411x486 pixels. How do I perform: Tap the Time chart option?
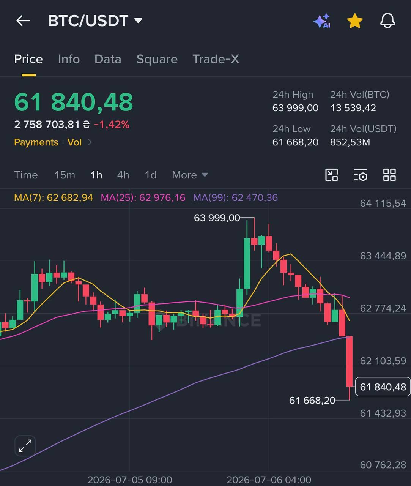point(26,175)
